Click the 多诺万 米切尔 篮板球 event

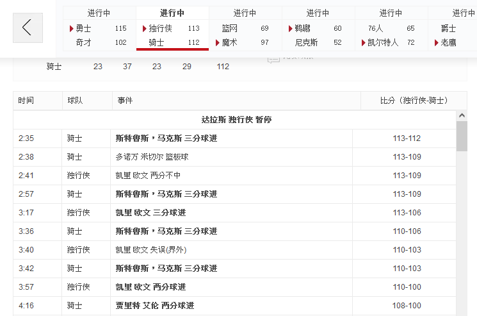coord(152,157)
